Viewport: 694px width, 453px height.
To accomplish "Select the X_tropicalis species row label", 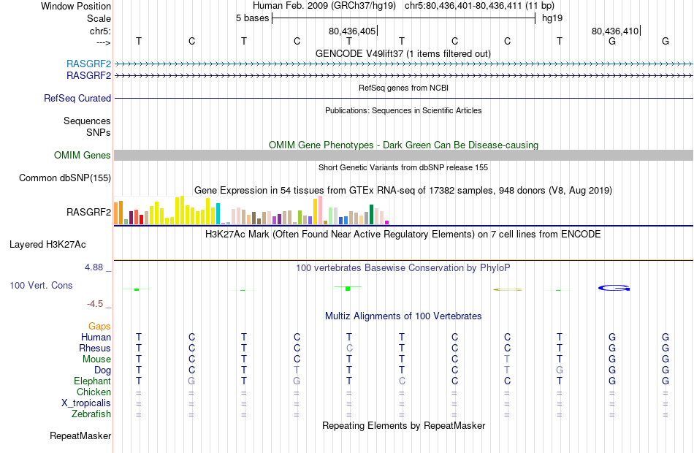I will pyautogui.click(x=86, y=403).
